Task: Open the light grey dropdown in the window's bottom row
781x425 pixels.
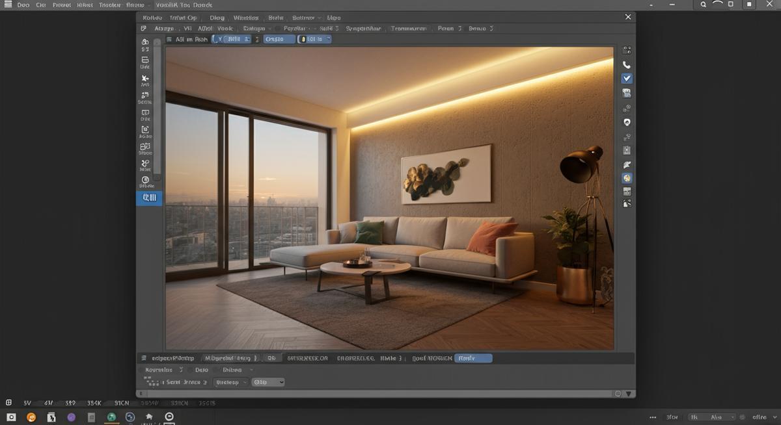Action: click(268, 382)
